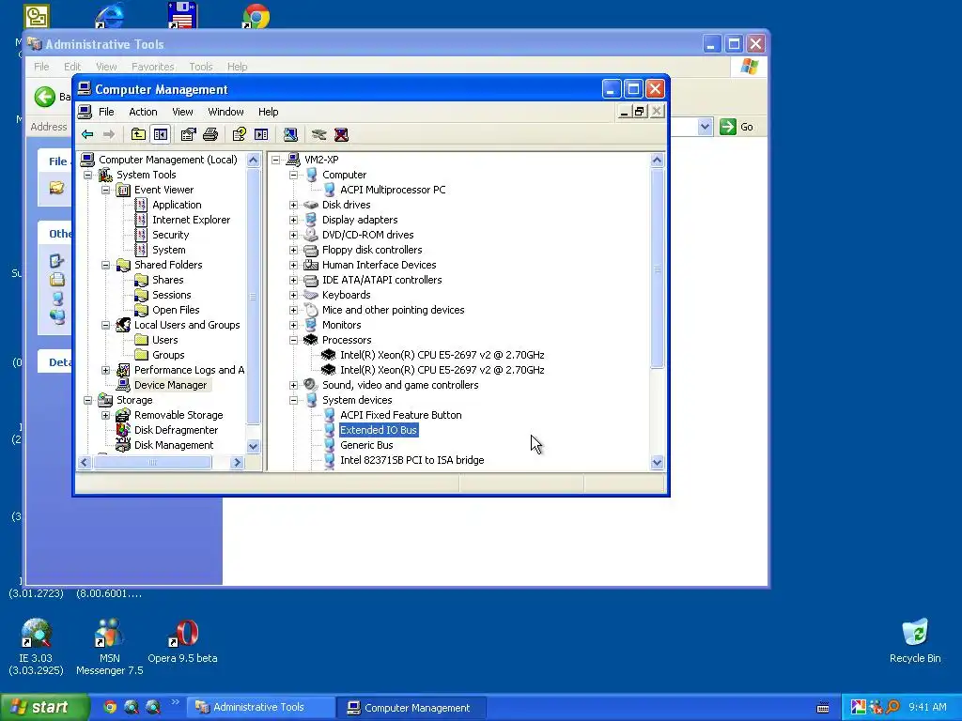
Task: Click the Monitors category icon
Action: point(311,325)
